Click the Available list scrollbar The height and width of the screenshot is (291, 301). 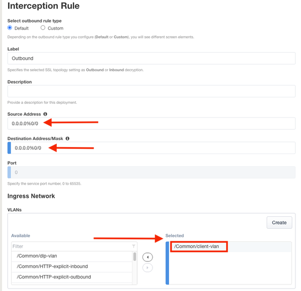point(134,257)
